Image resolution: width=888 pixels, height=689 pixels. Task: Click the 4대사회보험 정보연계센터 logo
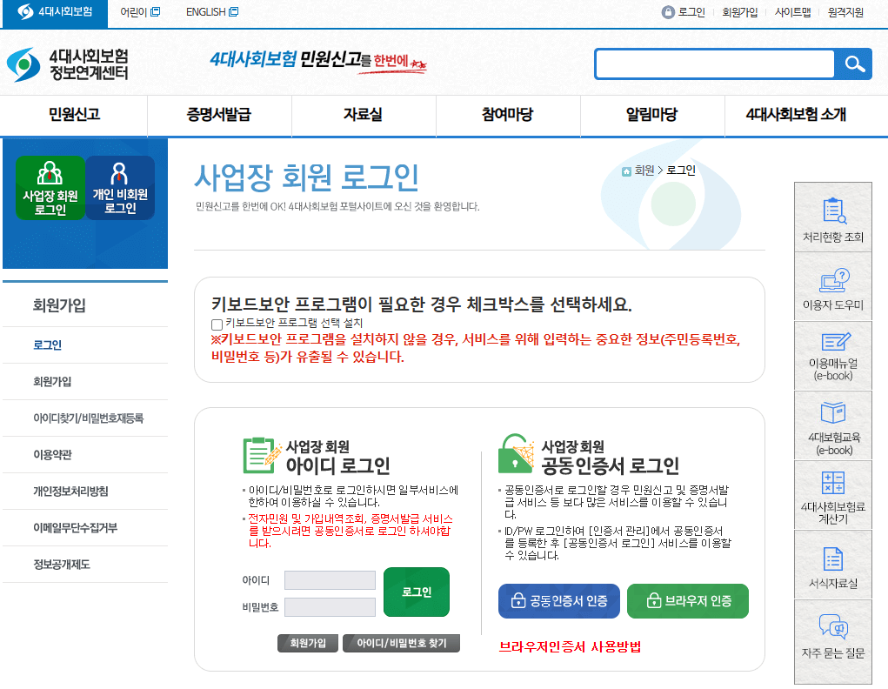(70, 64)
